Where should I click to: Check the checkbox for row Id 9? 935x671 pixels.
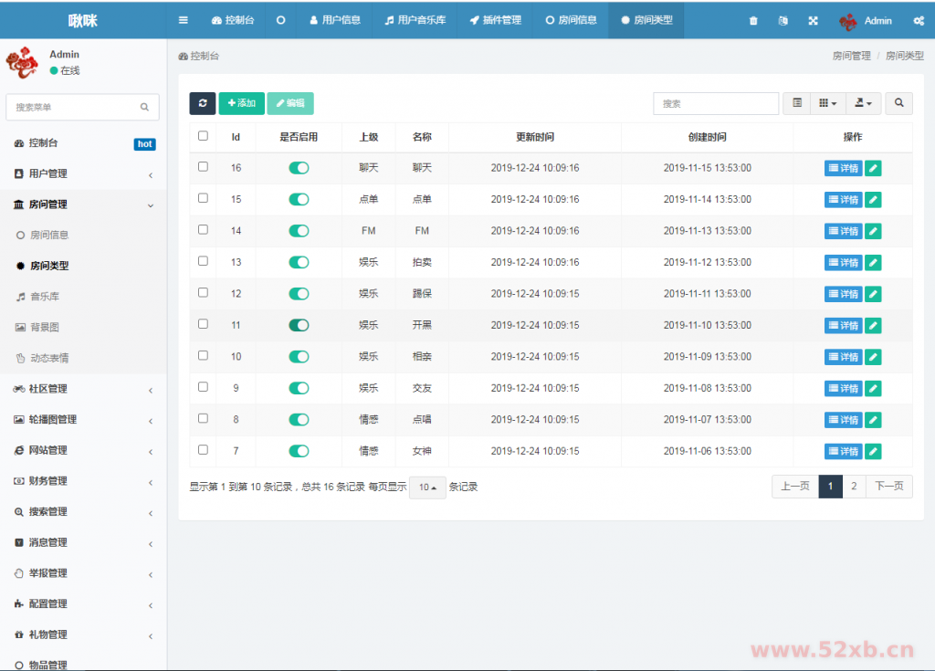(x=203, y=387)
